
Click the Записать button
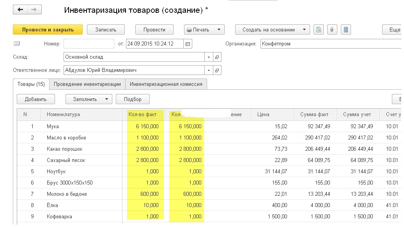(x=106, y=30)
